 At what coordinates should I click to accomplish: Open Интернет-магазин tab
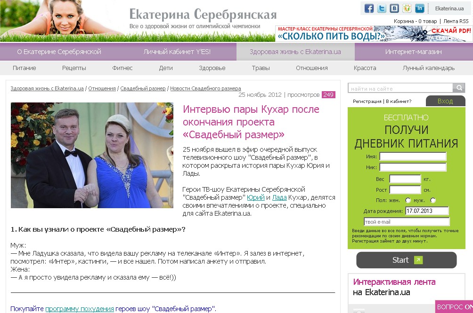[414, 52]
